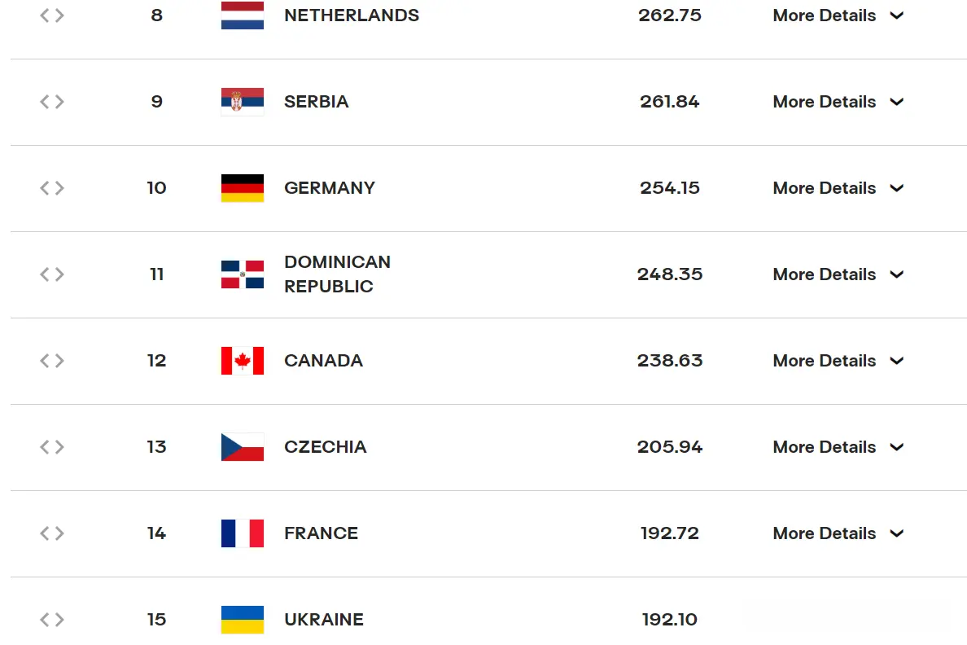Click the Czechia flag icon
Viewport: 967px width, 645px height.
coord(243,447)
